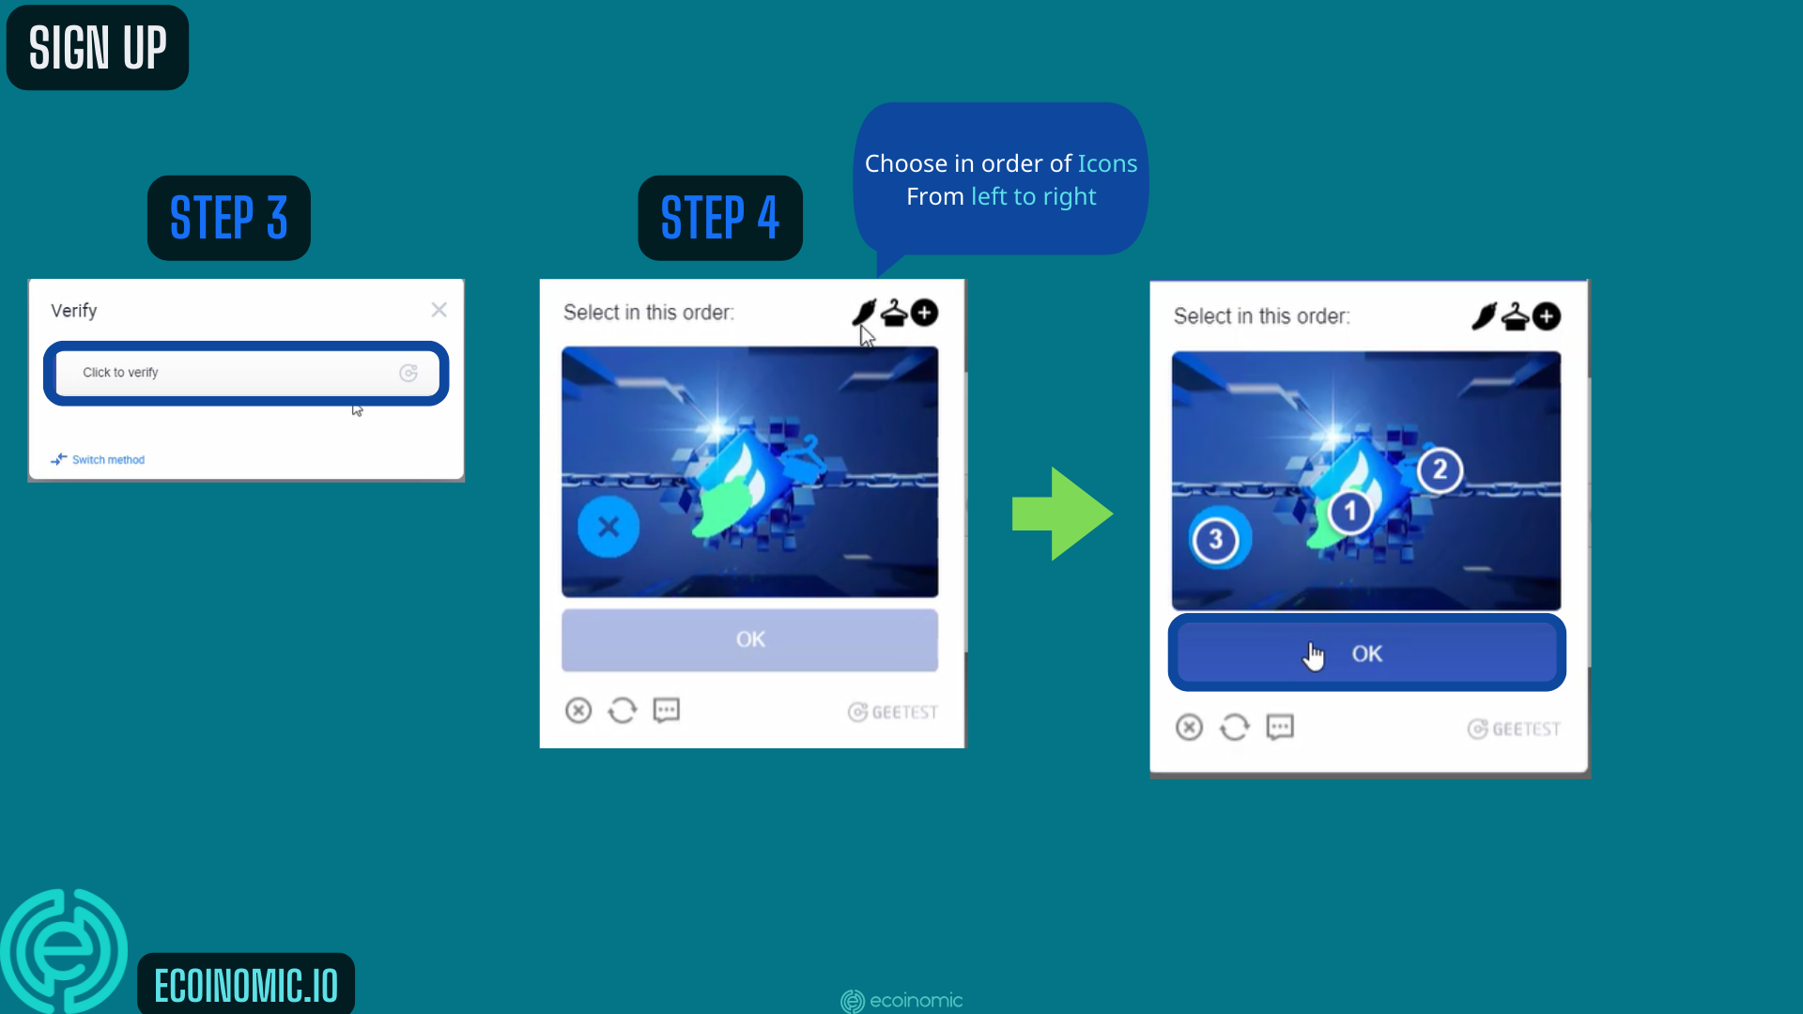
Task: Click the pen/feather icon in CAPTCHA header
Action: coord(862,312)
